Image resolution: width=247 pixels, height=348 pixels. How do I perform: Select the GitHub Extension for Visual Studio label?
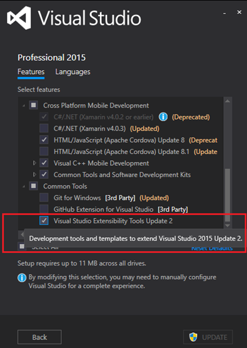point(104,209)
